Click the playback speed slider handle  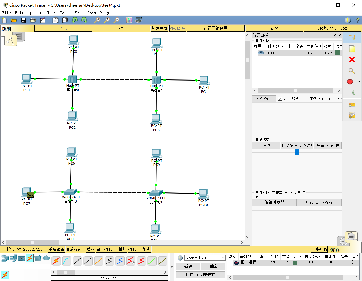pyautogui.click(x=297, y=152)
